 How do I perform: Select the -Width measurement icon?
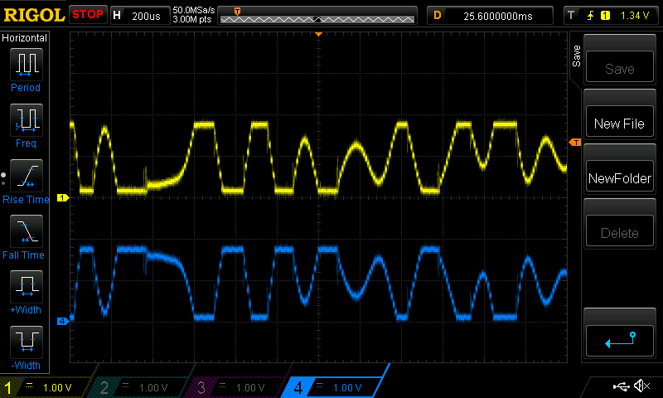[27, 342]
